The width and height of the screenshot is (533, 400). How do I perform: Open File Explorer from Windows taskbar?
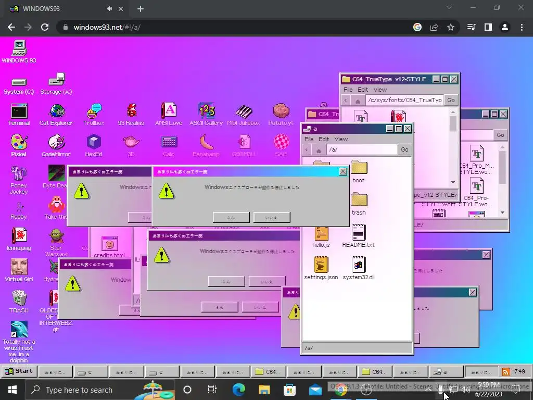(x=264, y=390)
